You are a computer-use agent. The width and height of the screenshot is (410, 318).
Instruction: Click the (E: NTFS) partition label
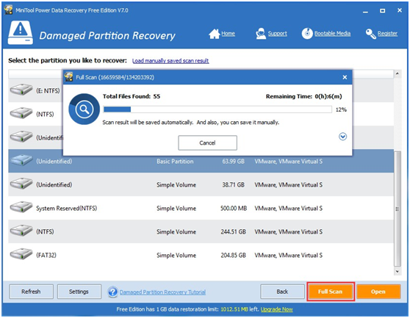(x=48, y=90)
